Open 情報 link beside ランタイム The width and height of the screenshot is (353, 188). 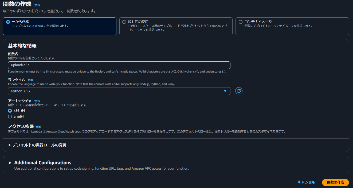31,80
